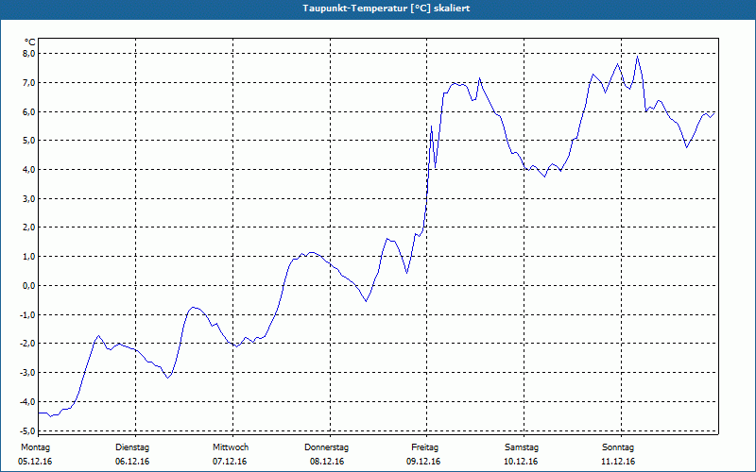Viewport: 756px width, 472px height.
Task: Select the 'Donnerstag' day label
Action: (326, 447)
